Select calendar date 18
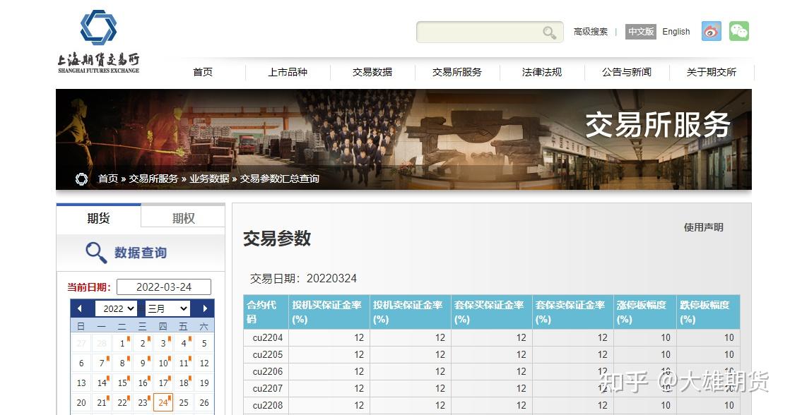The height and width of the screenshot is (415, 790). coord(184,383)
